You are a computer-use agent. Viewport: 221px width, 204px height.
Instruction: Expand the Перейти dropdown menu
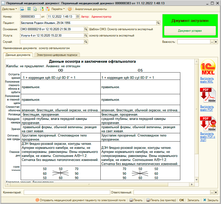(x=58, y=9)
